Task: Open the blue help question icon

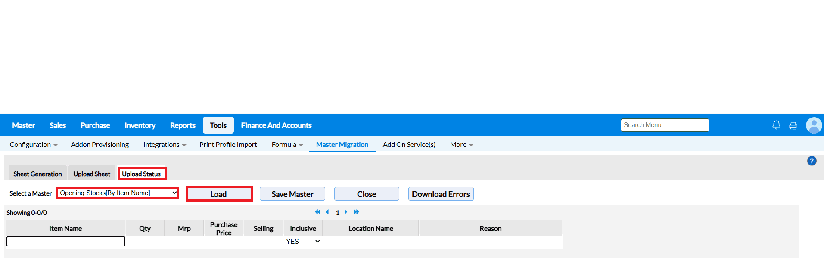Action: pyautogui.click(x=812, y=161)
